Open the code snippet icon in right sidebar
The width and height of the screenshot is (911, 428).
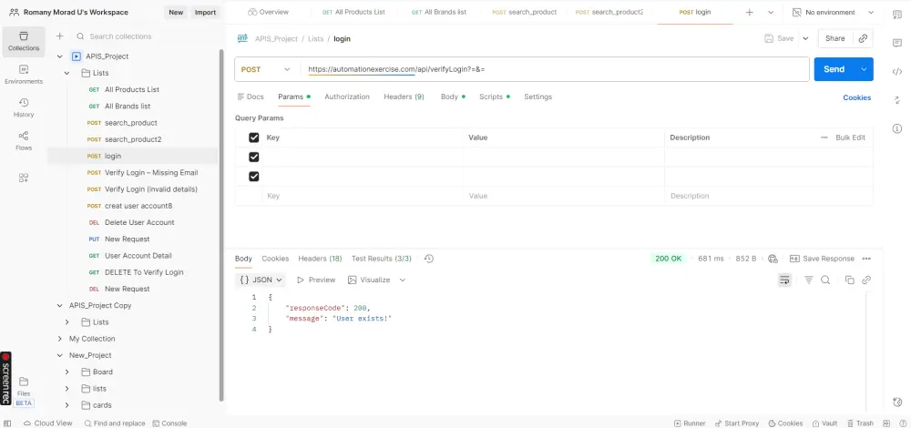(x=897, y=71)
